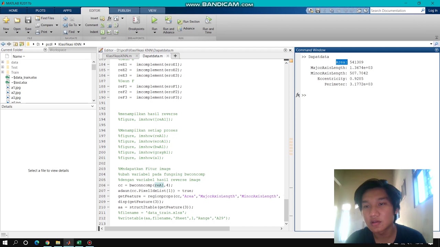Click the smart indent icon

[102, 32]
